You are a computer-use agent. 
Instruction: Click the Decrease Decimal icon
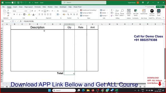click(77, 14)
